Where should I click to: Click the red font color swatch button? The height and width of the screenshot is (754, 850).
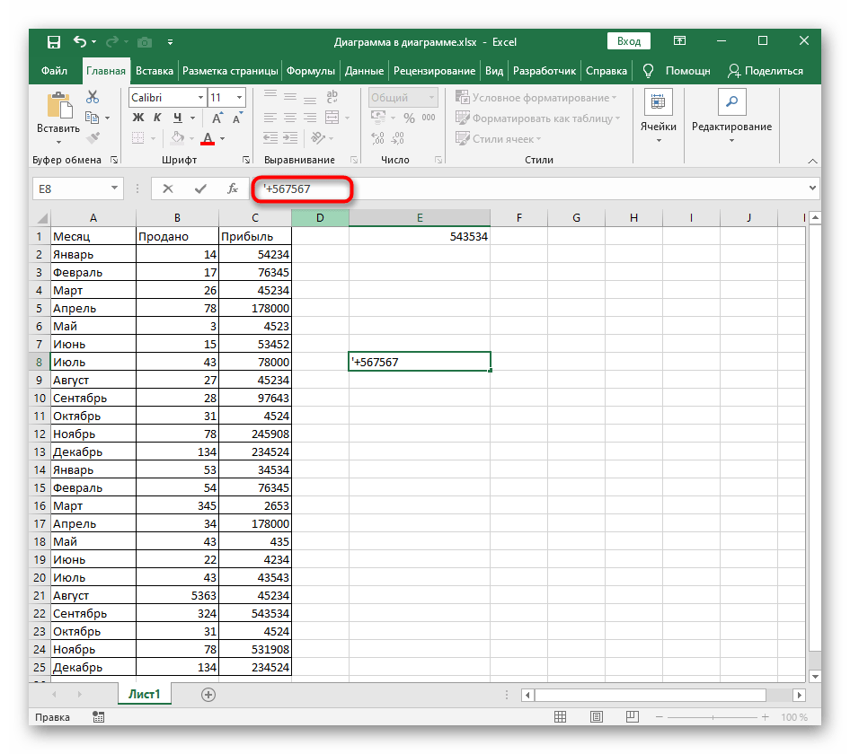pyautogui.click(x=208, y=138)
